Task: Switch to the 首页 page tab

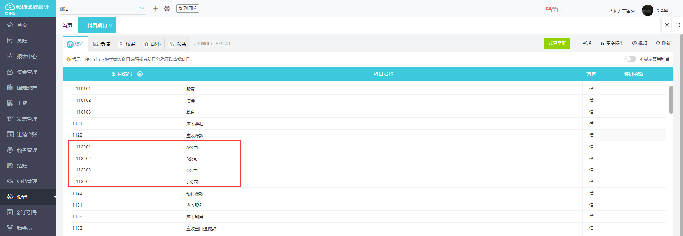Action: pyautogui.click(x=67, y=26)
